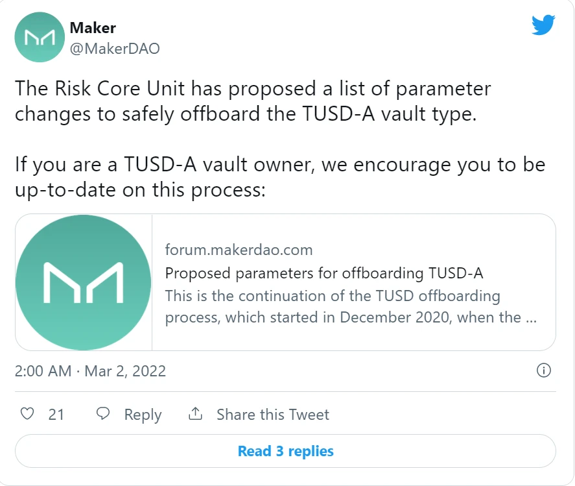Open the Maker profile avatar
575x486 pixels.
pyautogui.click(x=40, y=37)
